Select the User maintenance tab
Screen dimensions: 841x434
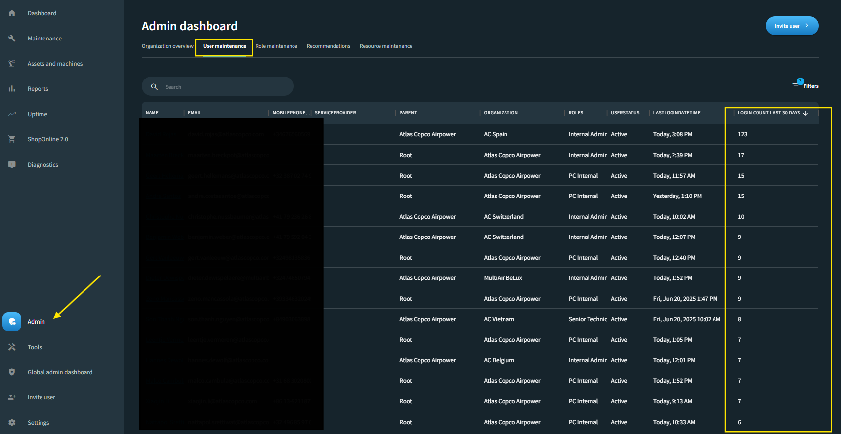[x=224, y=46]
